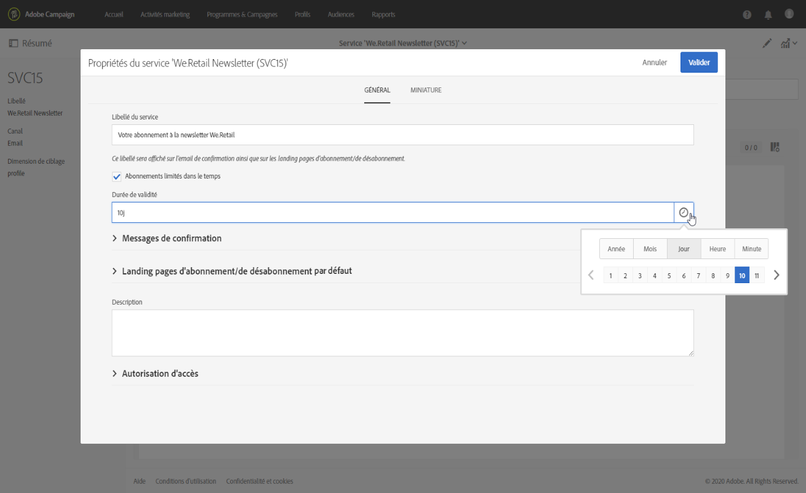Open the Accueil menu
This screenshot has height=493, width=806.
point(114,15)
